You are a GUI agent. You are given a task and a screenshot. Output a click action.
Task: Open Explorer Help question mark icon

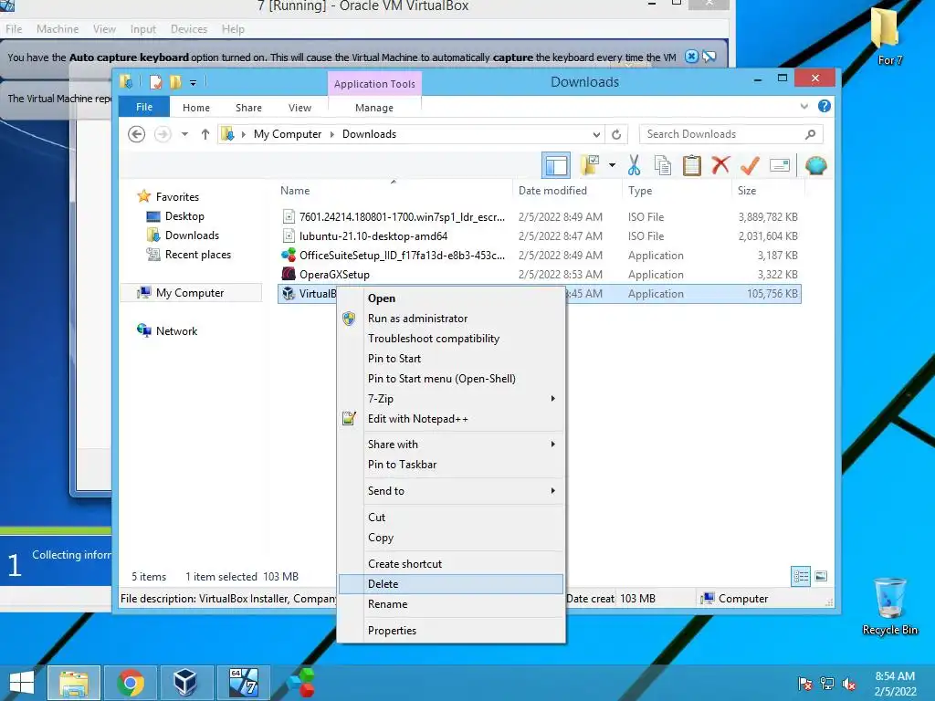[825, 106]
